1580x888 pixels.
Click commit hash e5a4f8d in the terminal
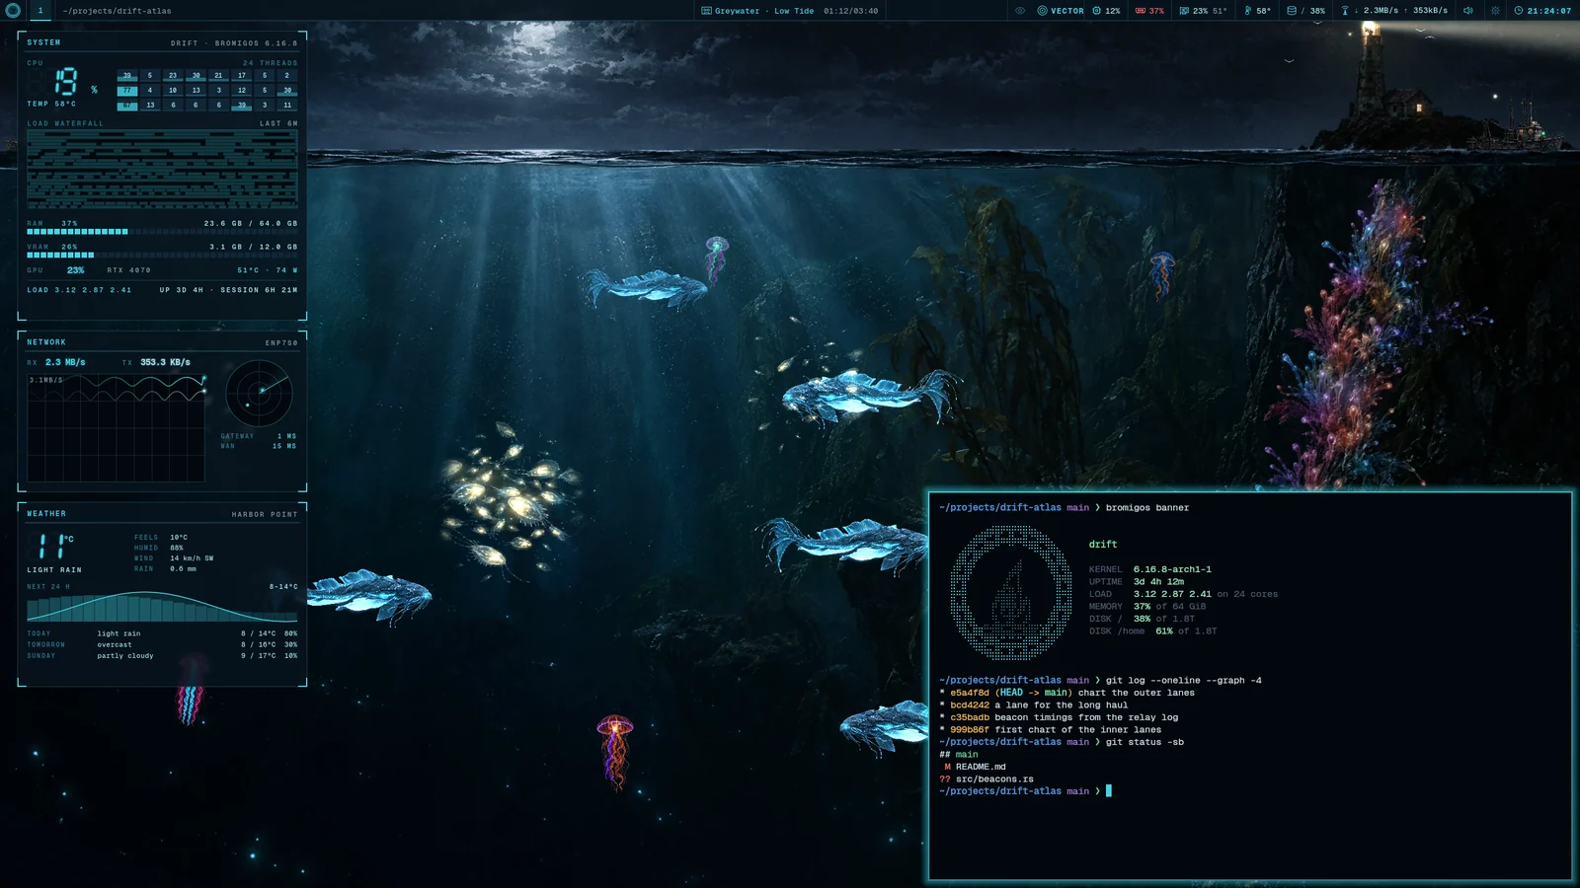970,693
